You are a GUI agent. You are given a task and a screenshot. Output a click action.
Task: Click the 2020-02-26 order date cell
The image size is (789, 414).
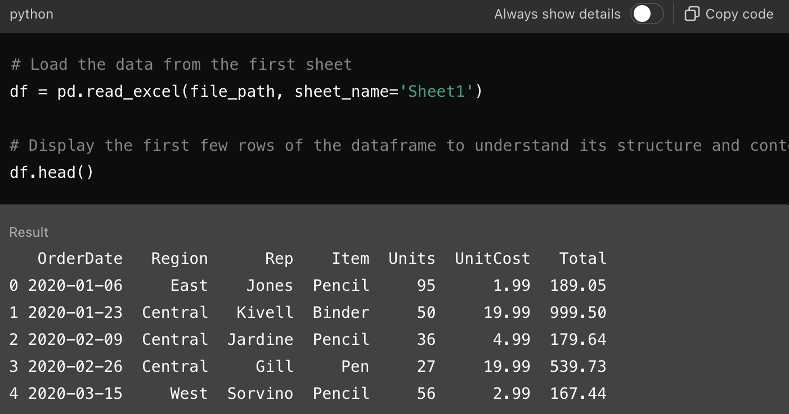[75, 366]
